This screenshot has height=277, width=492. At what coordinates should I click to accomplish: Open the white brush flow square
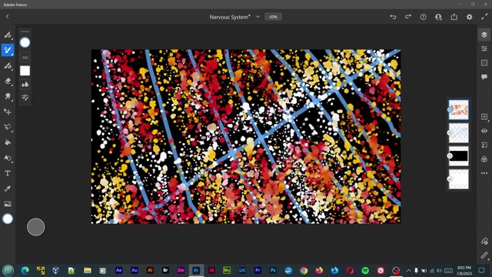25,71
